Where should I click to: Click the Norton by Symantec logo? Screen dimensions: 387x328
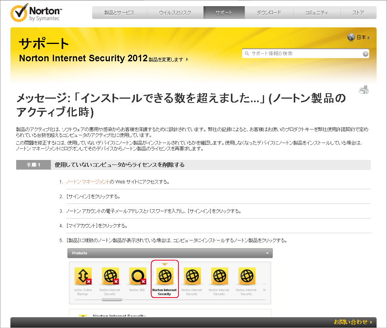pos(36,13)
